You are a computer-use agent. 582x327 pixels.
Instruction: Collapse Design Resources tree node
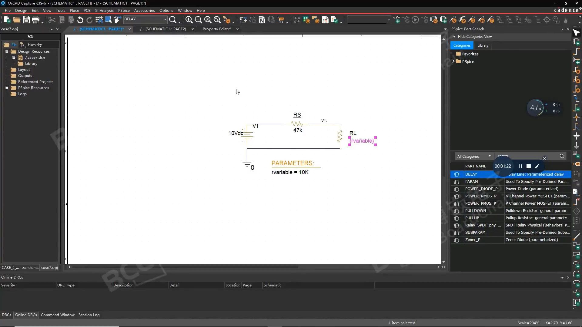(7, 51)
